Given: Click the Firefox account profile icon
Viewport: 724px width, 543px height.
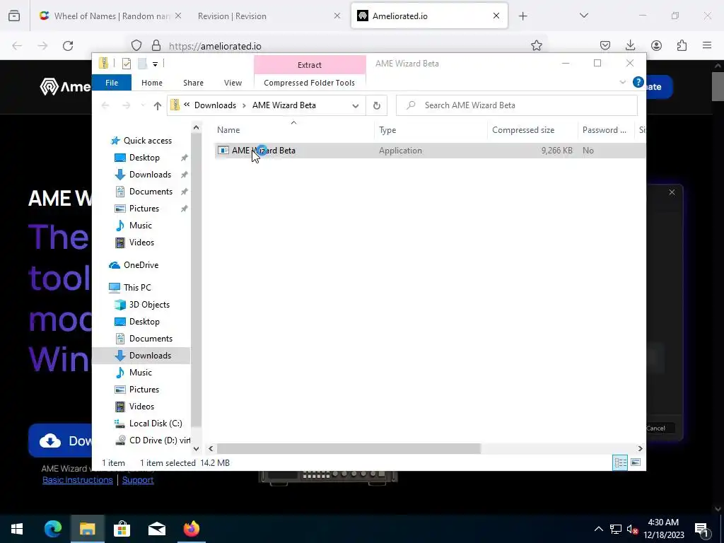Looking at the screenshot, I should pyautogui.click(x=656, y=45).
